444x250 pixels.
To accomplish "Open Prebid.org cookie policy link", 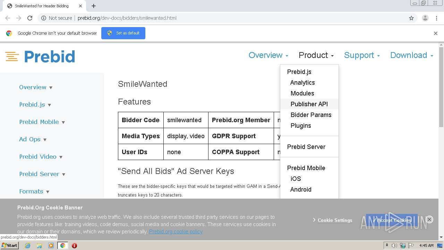I will tap(176, 232).
